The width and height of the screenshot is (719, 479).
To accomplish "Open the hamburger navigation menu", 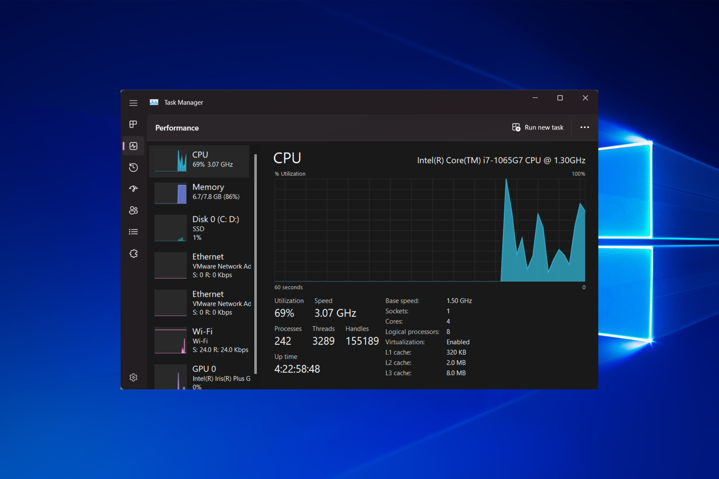I will point(133,103).
